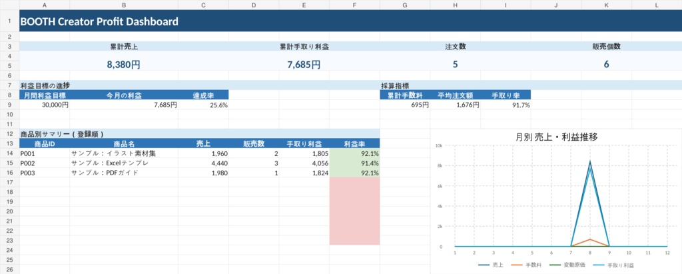Click column header G
The width and height of the screenshot is (682, 274).
tap(405, 5)
